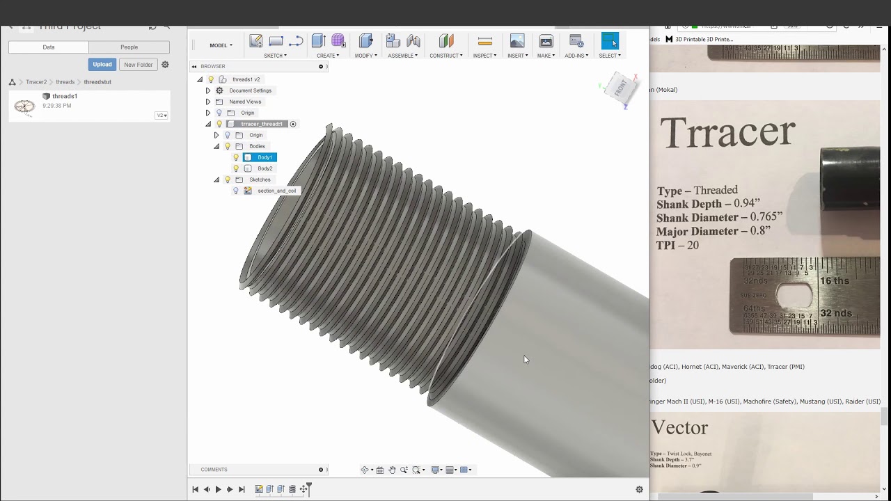Choose the Line sketch tool icon
This screenshot has width=891, height=501.
pos(296,41)
